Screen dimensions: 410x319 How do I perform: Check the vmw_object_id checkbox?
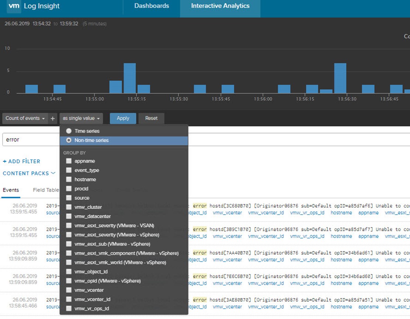tap(69, 271)
